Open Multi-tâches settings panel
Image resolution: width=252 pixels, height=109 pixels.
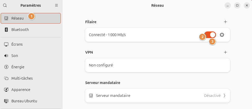(x=22, y=78)
